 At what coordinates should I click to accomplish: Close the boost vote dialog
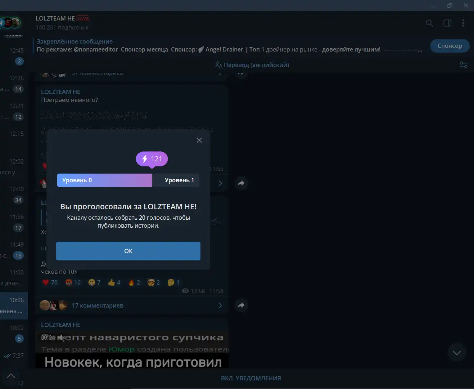click(199, 140)
